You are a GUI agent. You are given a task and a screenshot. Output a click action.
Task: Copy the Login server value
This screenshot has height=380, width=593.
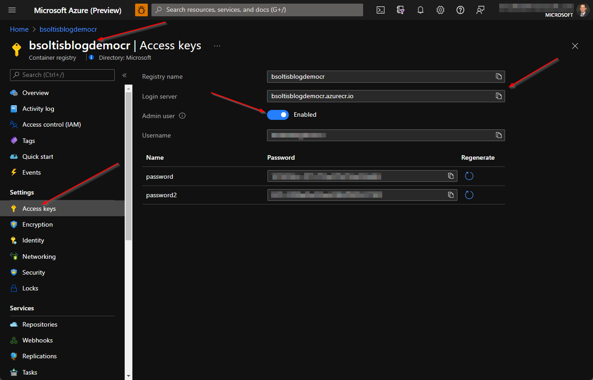point(498,96)
